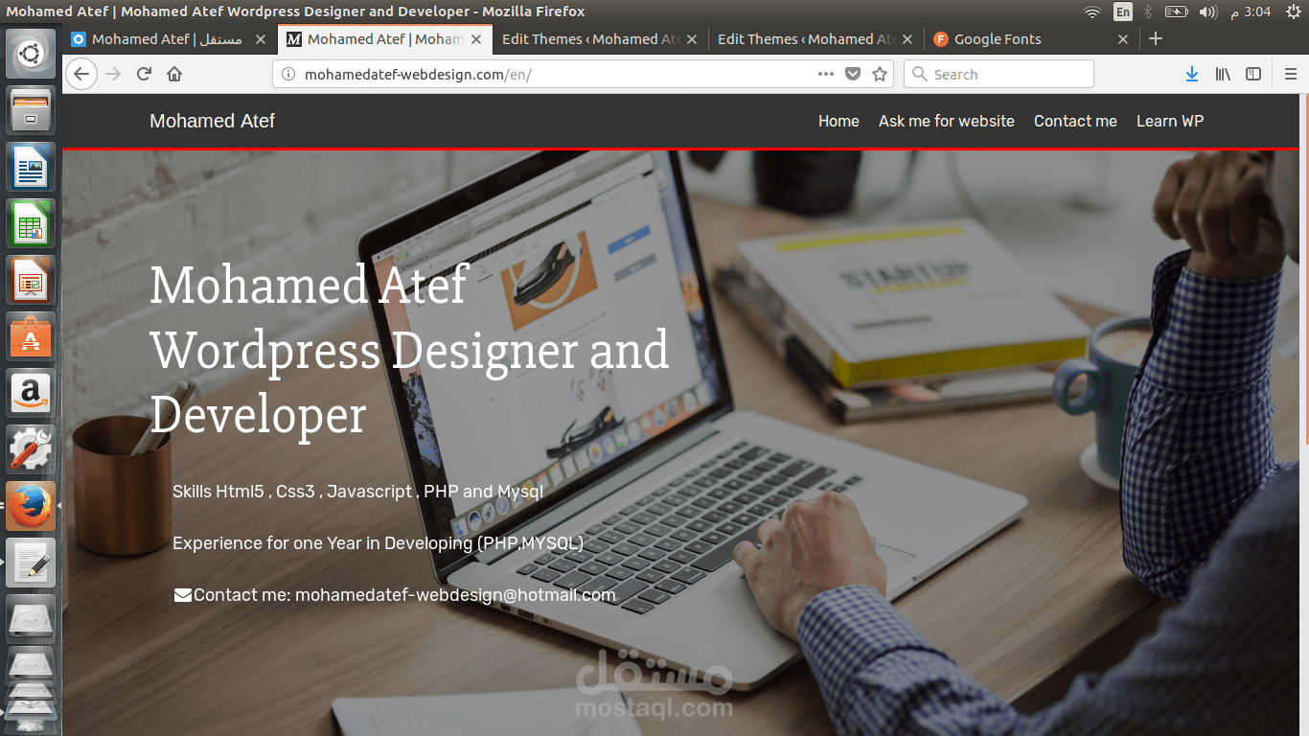Select the active Mohamed Atef tab
The width and height of the screenshot is (1309, 736).
tap(385, 39)
